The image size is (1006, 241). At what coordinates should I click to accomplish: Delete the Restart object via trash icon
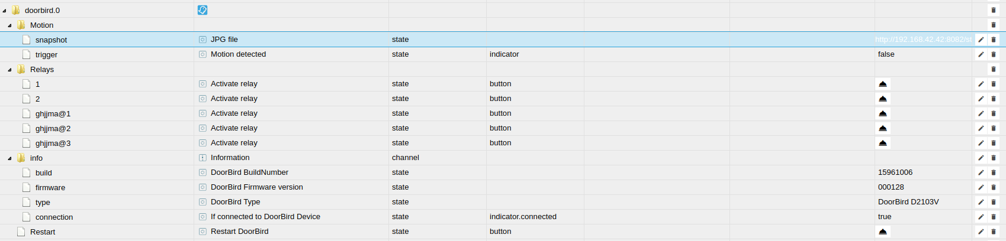[994, 232]
